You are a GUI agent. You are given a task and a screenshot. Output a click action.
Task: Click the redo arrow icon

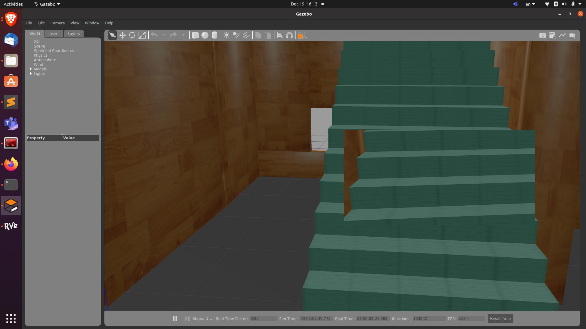coord(173,35)
